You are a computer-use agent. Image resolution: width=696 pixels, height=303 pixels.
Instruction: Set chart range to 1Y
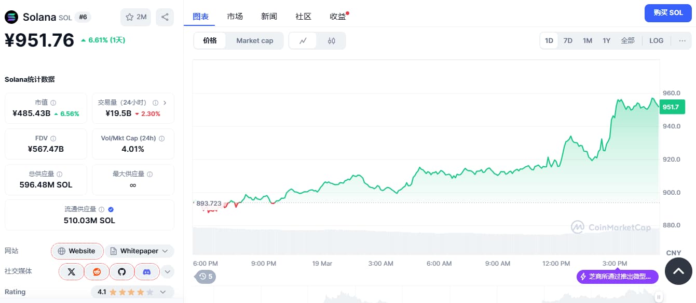coord(607,40)
